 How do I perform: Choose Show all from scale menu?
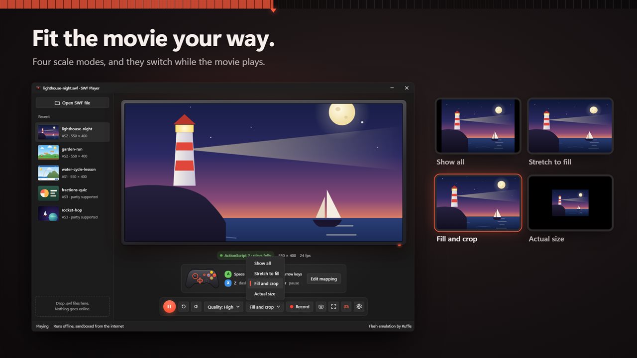point(265,264)
